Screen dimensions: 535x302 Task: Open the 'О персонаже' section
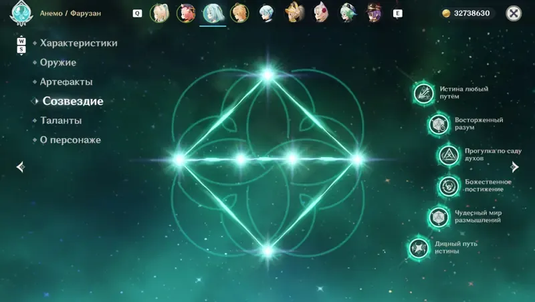coord(70,140)
